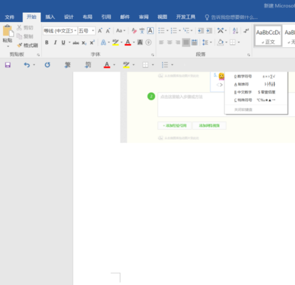Decrease paragraph indent
Screen dimensions: 295x285
201,31
